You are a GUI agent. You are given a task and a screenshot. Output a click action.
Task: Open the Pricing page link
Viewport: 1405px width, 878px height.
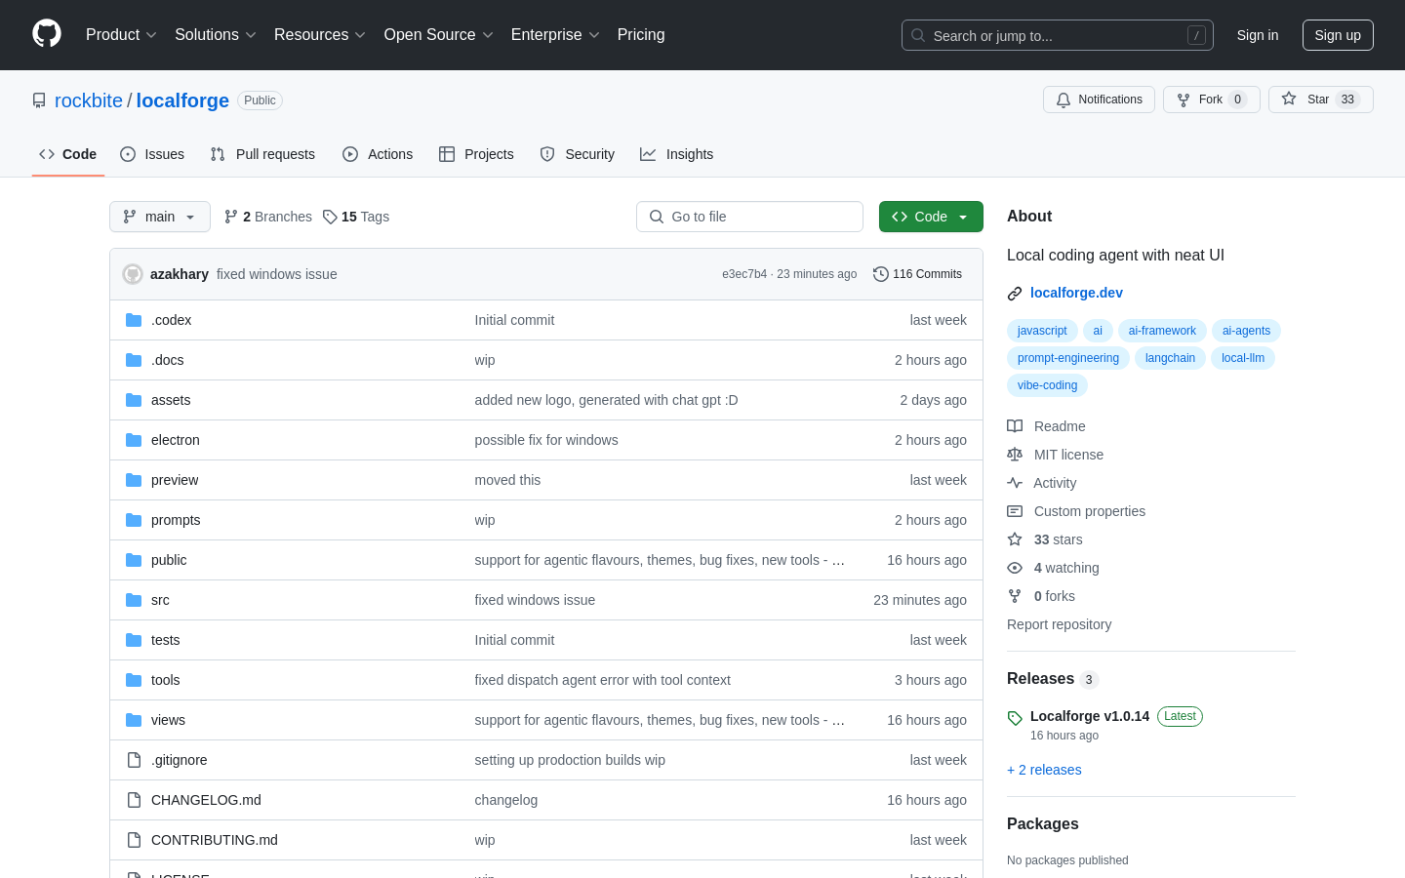tap(641, 34)
